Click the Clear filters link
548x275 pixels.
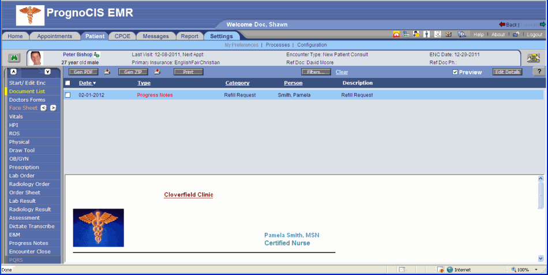pos(342,72)
